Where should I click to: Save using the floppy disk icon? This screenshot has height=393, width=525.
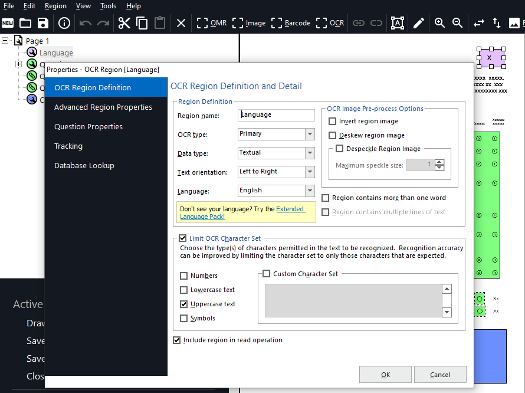43,23
